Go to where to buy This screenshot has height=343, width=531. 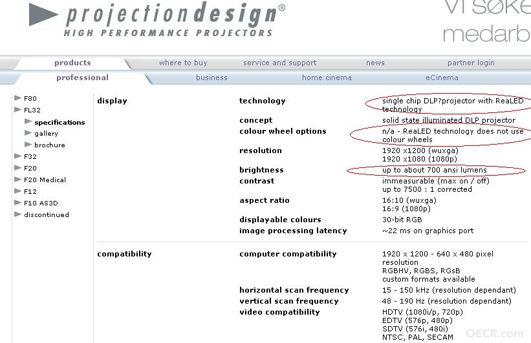click(183, 63)
